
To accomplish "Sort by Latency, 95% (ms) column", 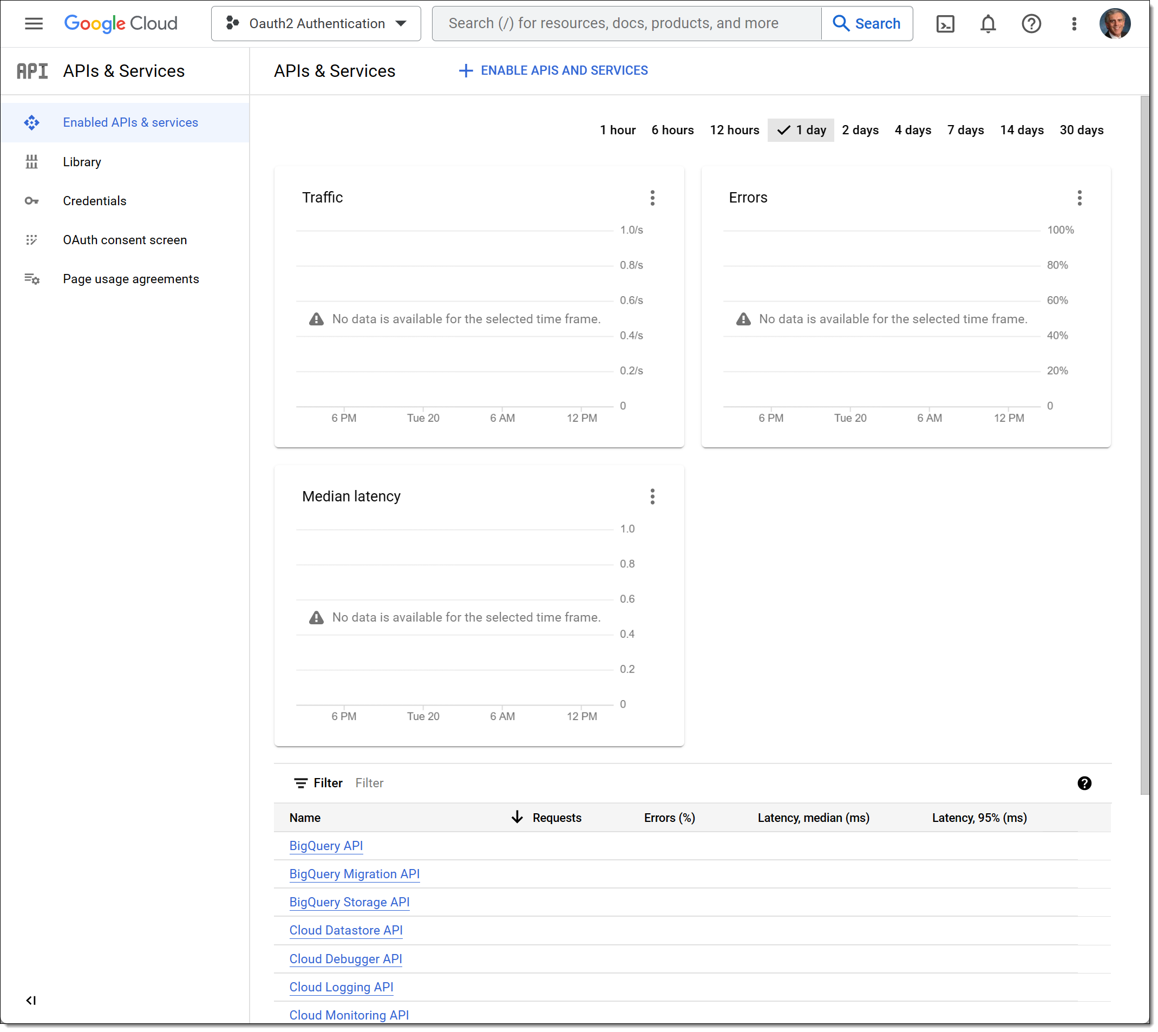I will (x=979, y=818).
